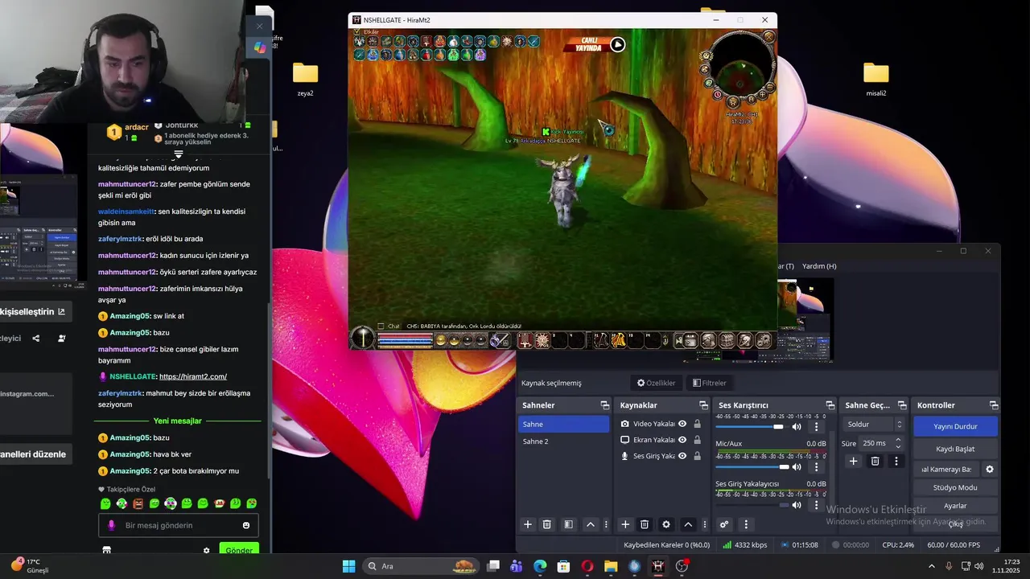Toggle the Chat checkbox in game window
This screenshot has width=1030, height=579.
(x=381, y=326)
